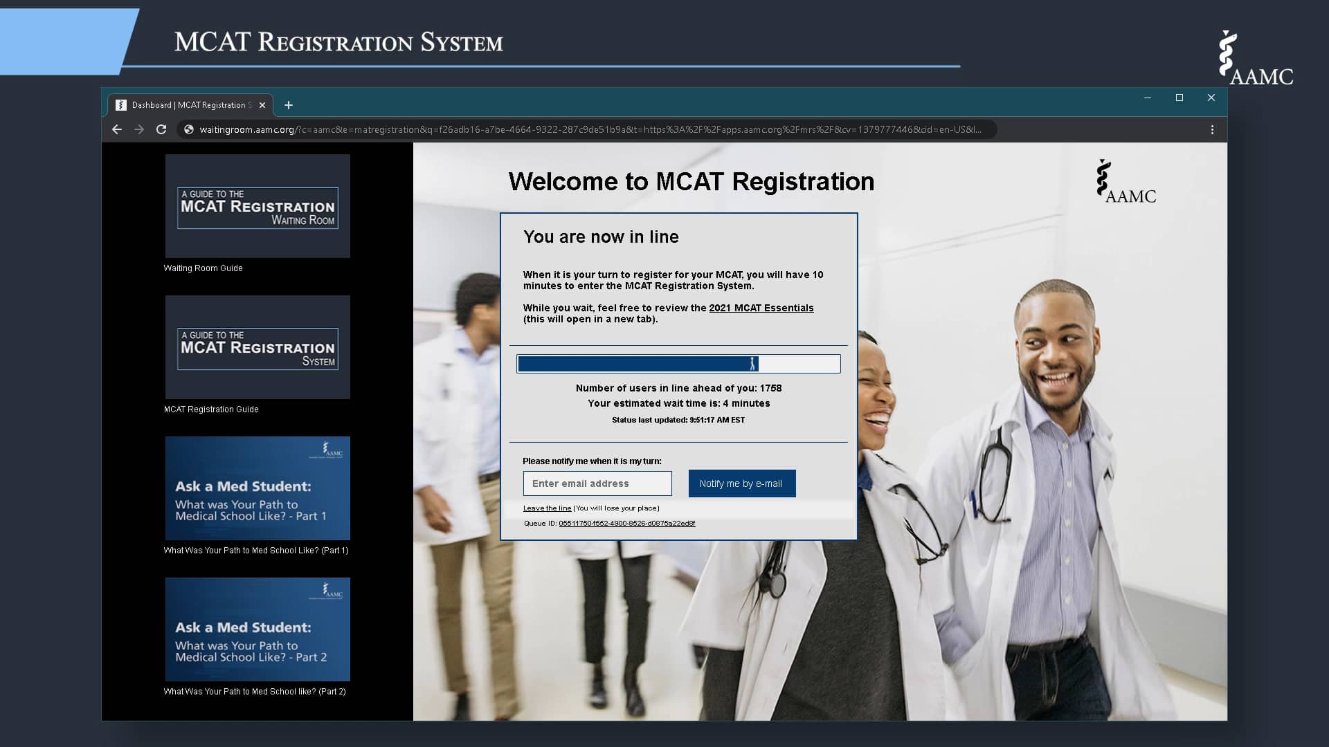Image resolution: width=1329 pixels, height=747 pixels.
Task: Click the Queue ID link
Action: click(626, 524)
